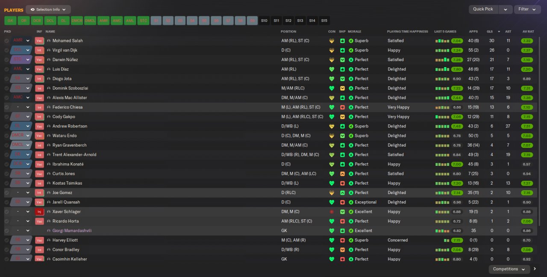Click the 7.80 last-game rating for Luis Díaz
This screenshot has height=277, width=547.
(x=457, y=69)
